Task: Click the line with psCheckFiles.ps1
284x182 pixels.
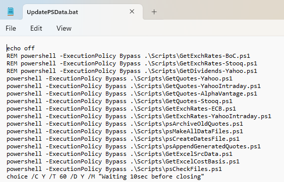Action: [x=114, y=169]
